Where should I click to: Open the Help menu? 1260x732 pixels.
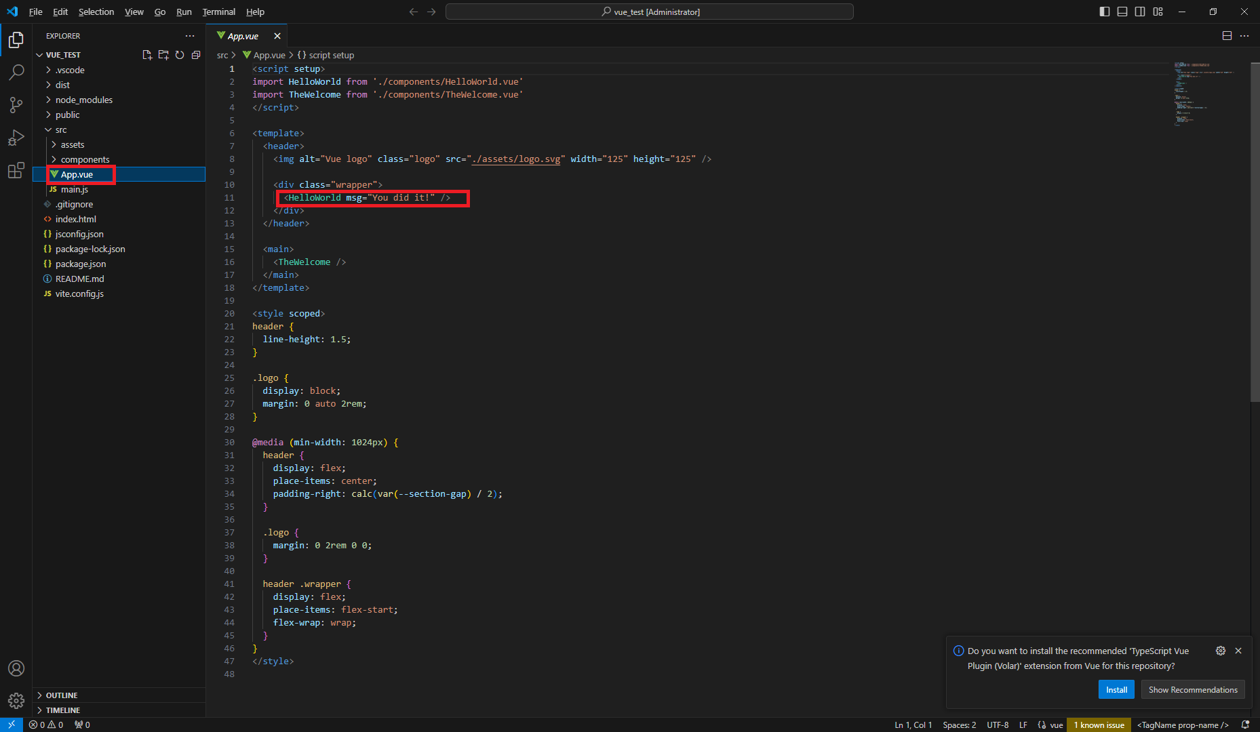tap(255, 12)
